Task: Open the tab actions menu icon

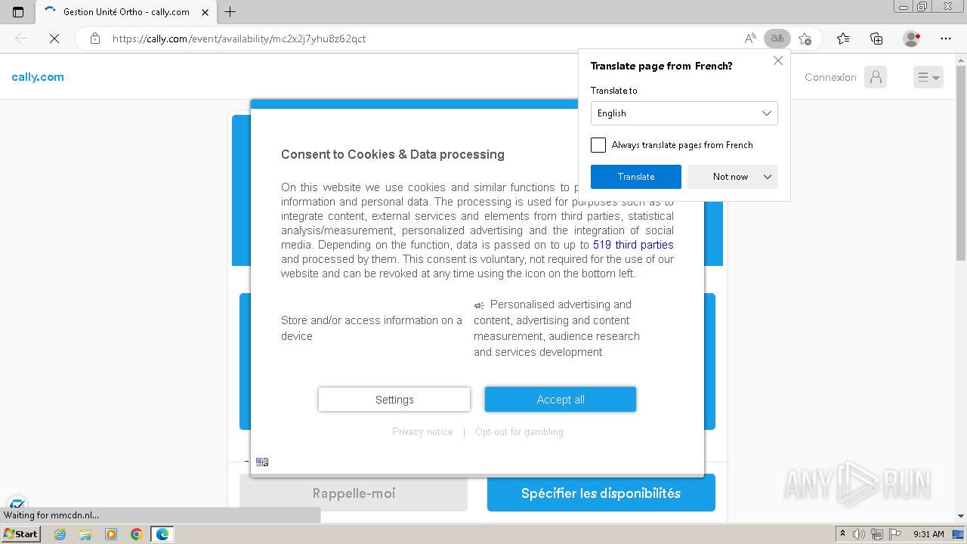Action: click(18, 11)
